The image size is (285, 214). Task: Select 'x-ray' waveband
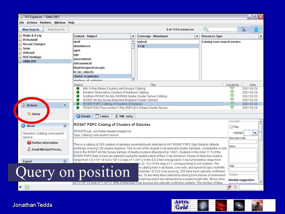(168, 46)
